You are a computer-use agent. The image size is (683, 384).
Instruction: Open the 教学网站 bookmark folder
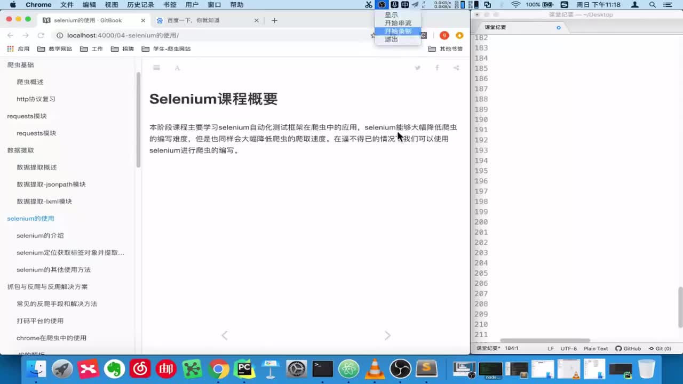click(54, 49)
